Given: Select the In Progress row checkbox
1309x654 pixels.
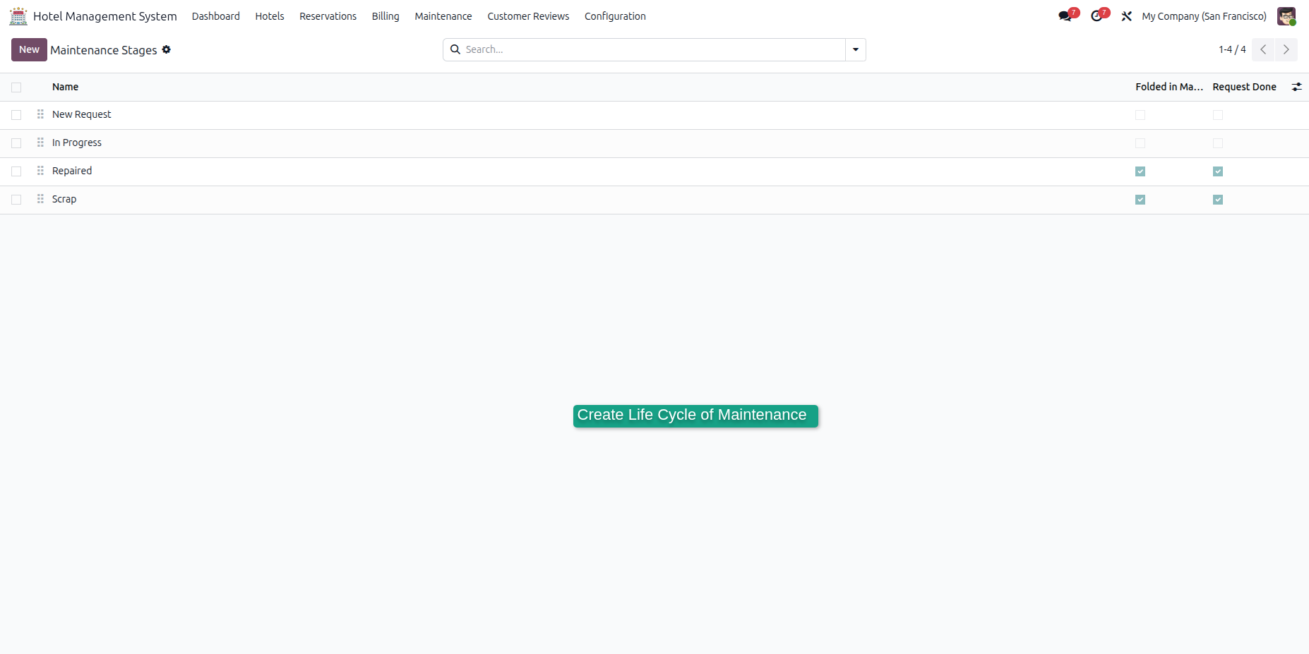Looking at the screenshot, I should [16, 143].
